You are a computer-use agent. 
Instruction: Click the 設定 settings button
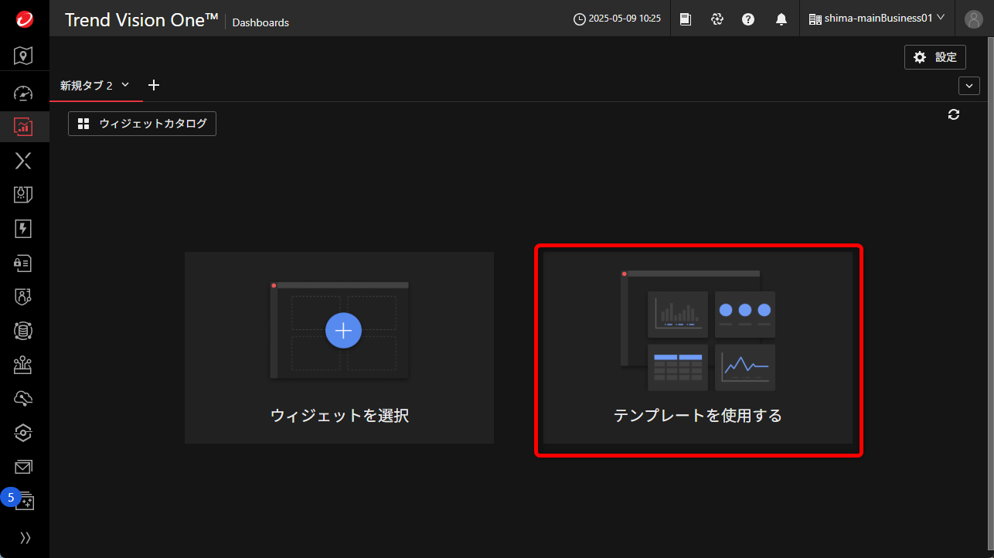pos(935,57)
